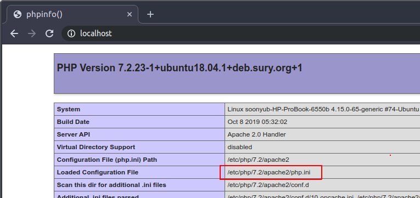420x198 pixels.
Task: Click the Virtual Directory Support label
Action: [x=96, y=147]
